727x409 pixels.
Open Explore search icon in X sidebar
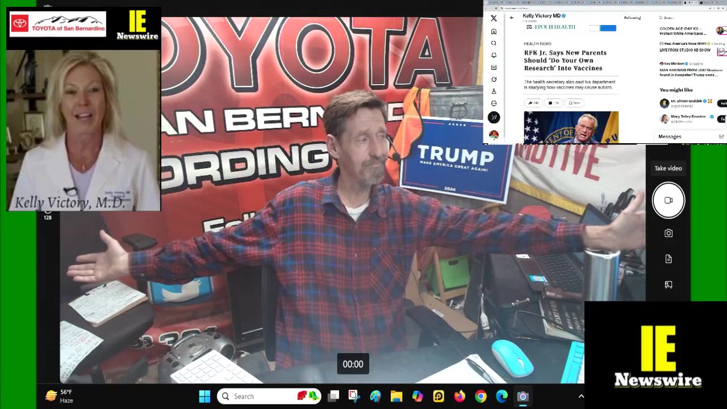pyautogui.click(x=494, y=43)
